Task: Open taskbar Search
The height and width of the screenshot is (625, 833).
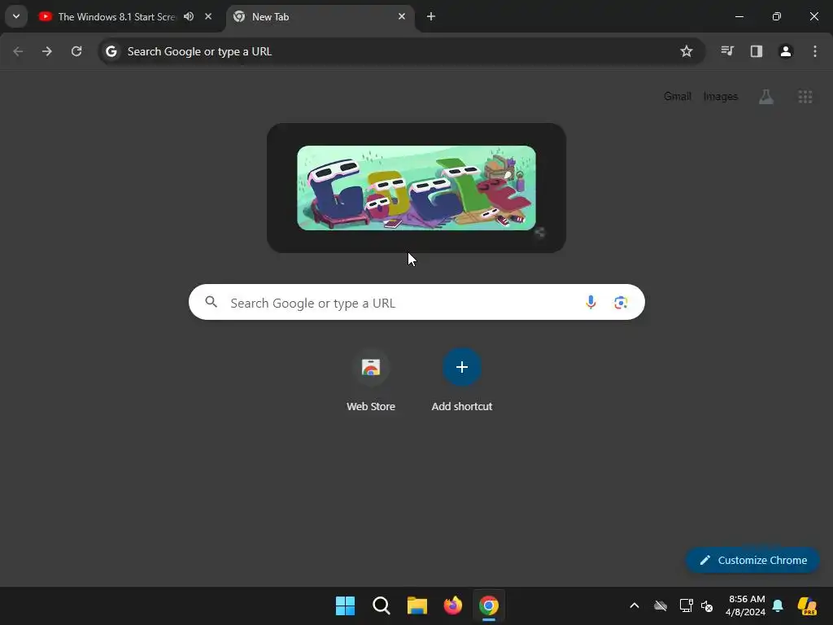Action: click(382, 605)
